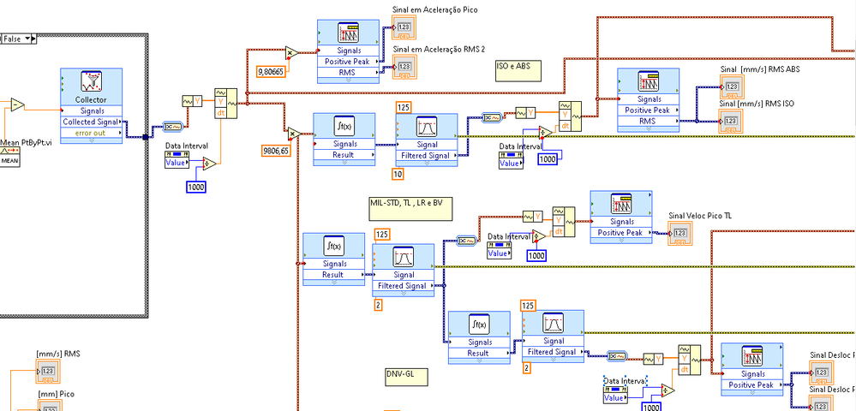
Task: Select the 1000 constant below Collector's Data Interval
Action: 195,187
